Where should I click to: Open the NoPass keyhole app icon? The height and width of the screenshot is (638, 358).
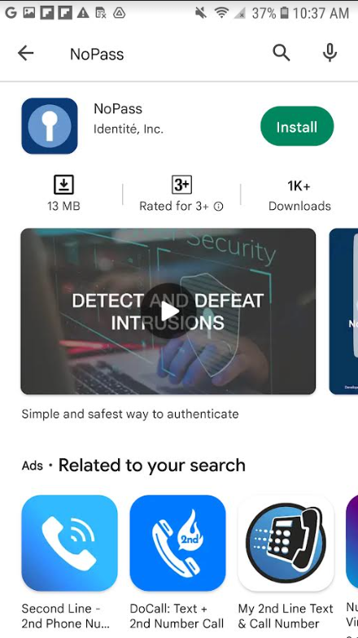50,125
